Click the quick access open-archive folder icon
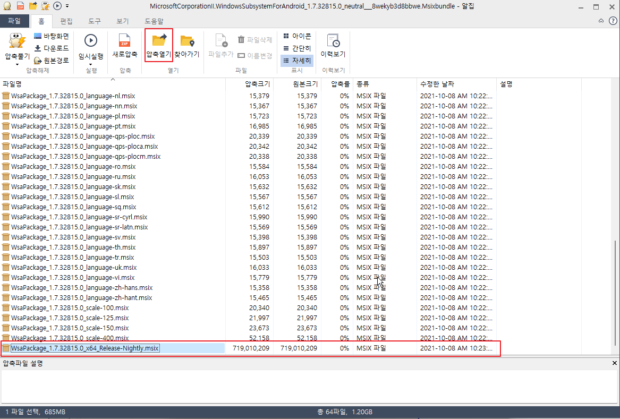 [33, 5]
